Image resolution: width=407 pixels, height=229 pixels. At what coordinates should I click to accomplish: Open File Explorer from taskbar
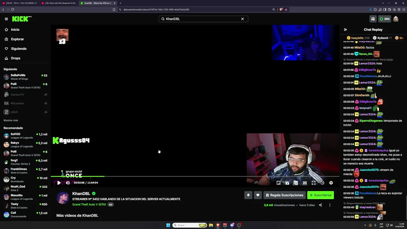[211, 225]
